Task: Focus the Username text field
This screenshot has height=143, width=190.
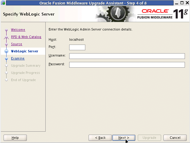Action: click(x=127, y=56)
